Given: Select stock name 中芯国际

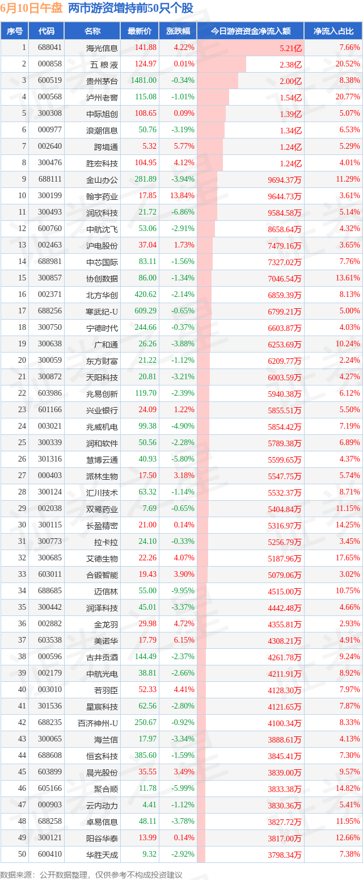Looking at the screenshot, I should [x=102, y=262].
